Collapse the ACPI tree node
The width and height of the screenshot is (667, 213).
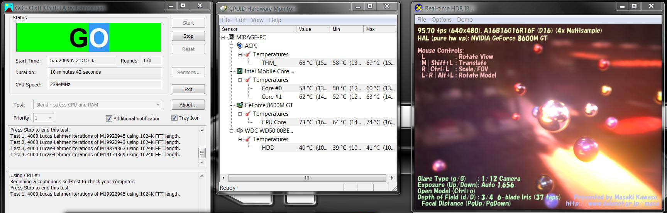(232, 46)
